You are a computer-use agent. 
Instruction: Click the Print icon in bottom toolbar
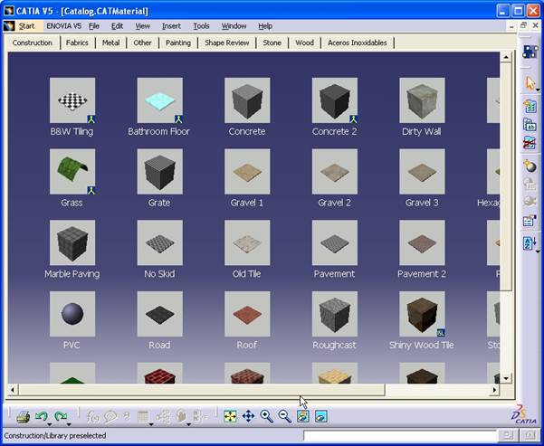coord(24,416)
